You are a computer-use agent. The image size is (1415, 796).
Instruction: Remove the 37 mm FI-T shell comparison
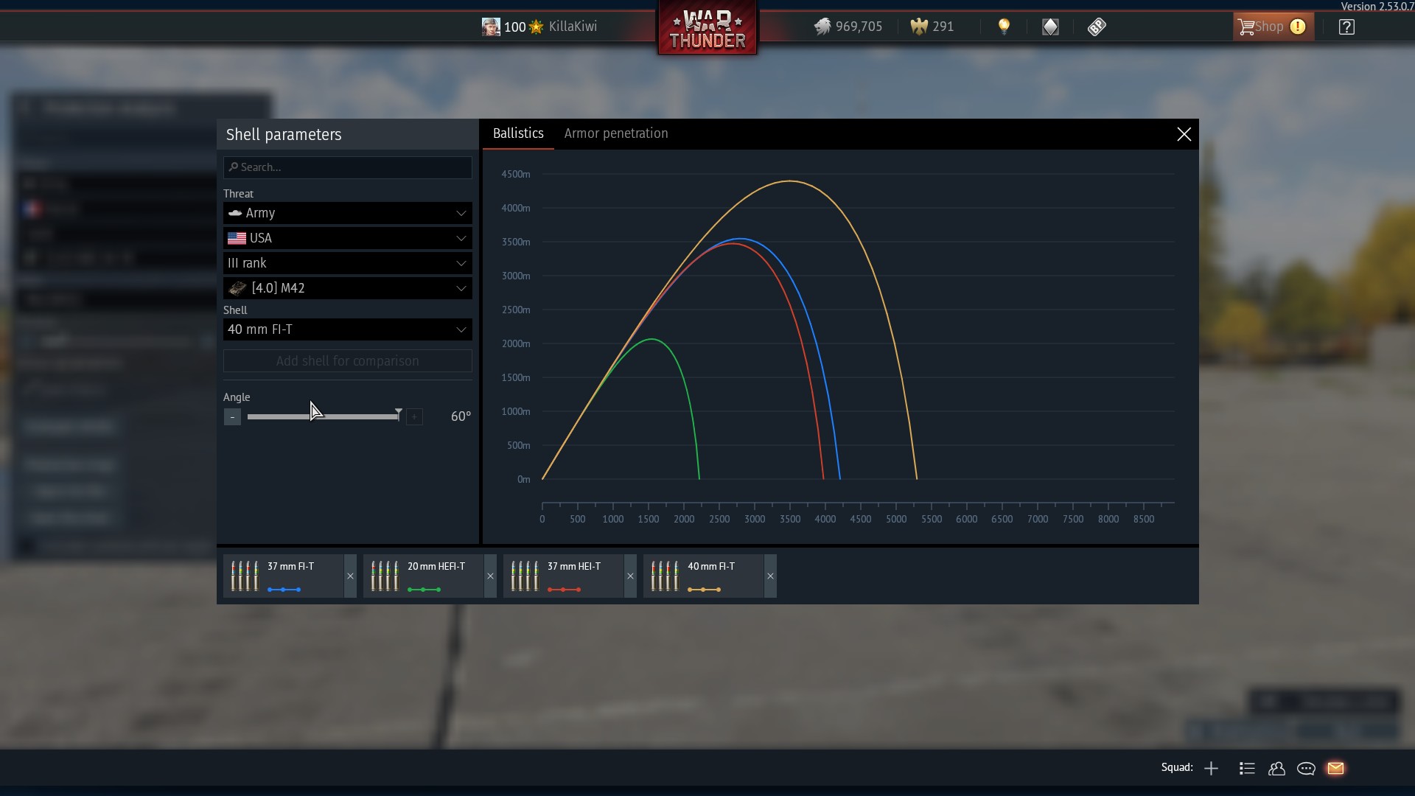point(350,576)
